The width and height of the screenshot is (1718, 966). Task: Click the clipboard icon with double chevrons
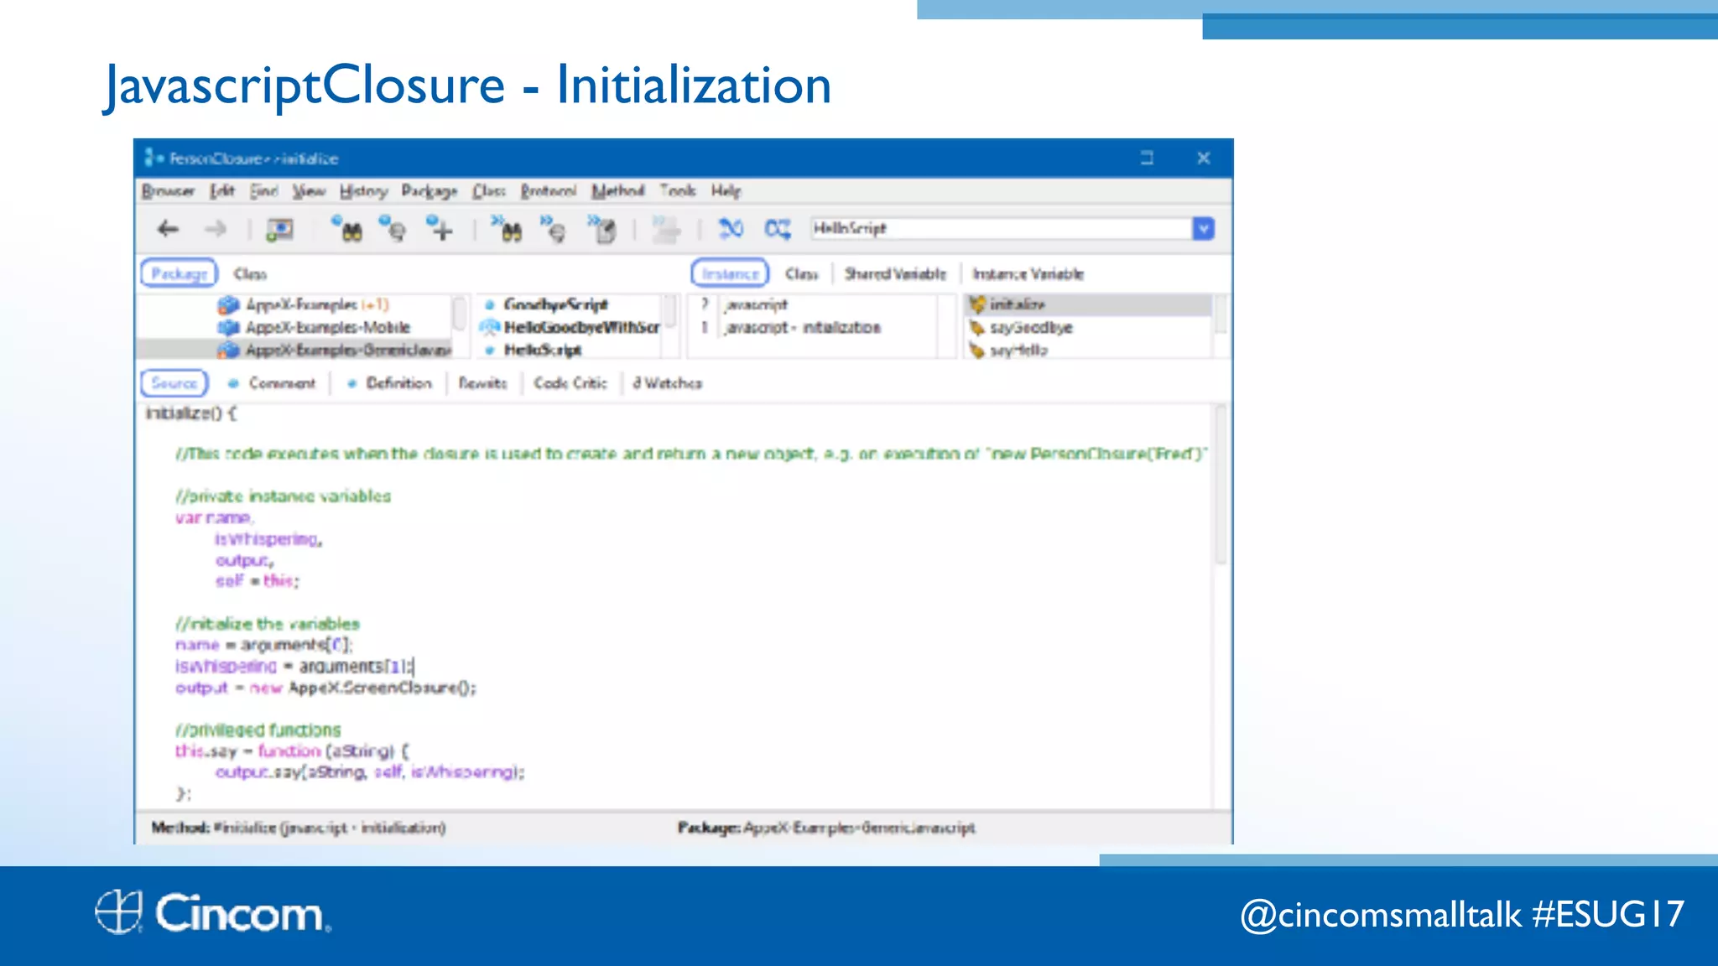[x=602, y=228]
